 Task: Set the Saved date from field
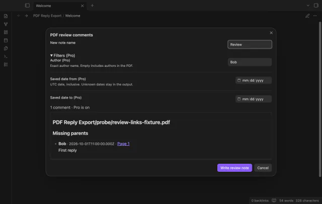[254, 80]
